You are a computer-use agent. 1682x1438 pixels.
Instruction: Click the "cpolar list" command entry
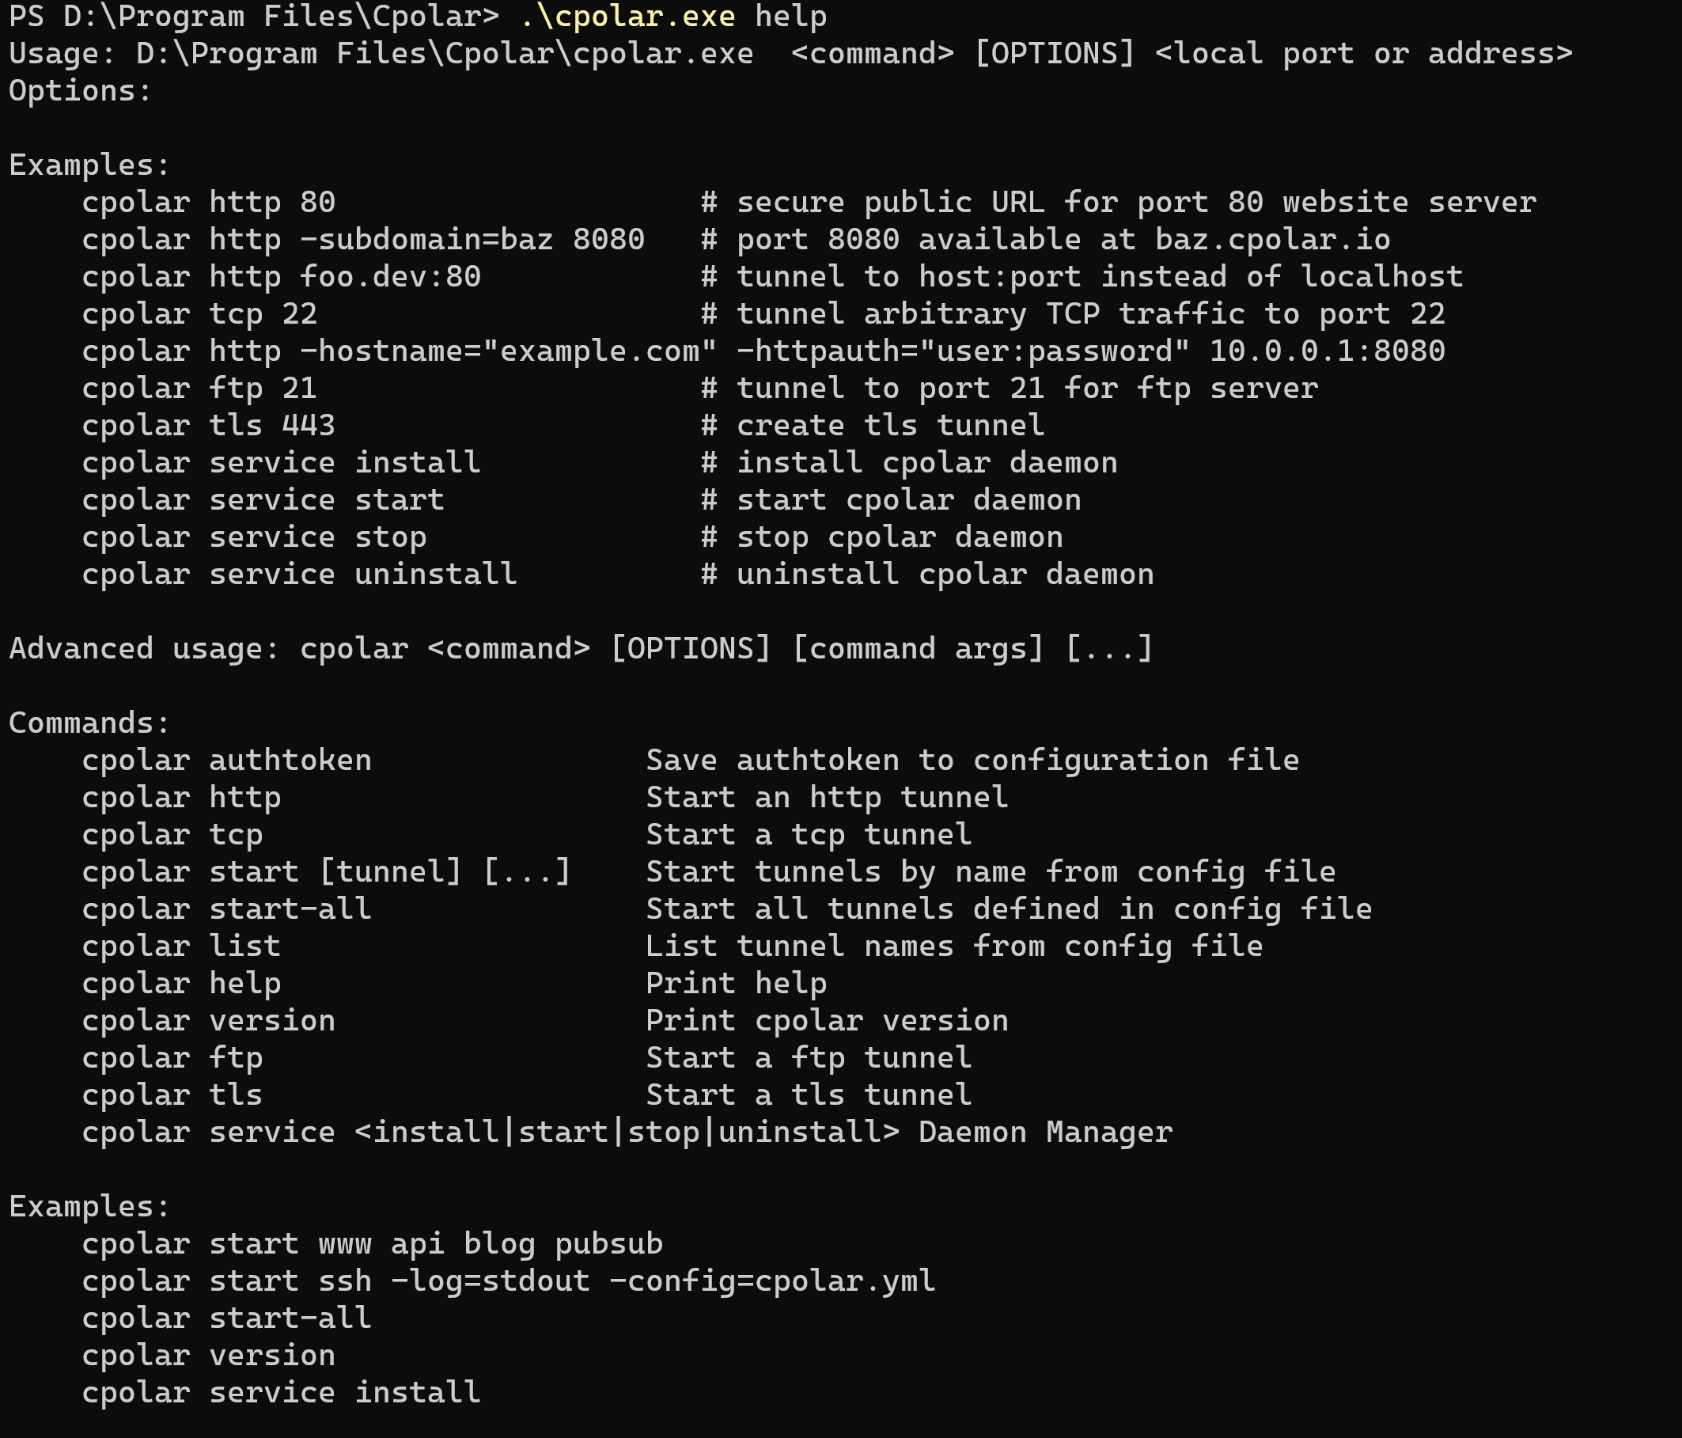[181, 946]
